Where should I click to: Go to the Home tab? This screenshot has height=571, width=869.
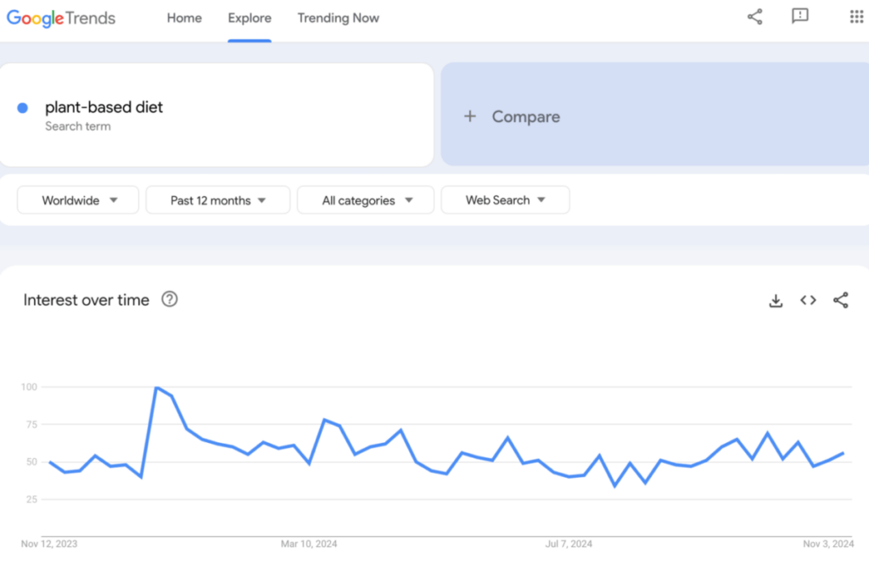(184, 19)
